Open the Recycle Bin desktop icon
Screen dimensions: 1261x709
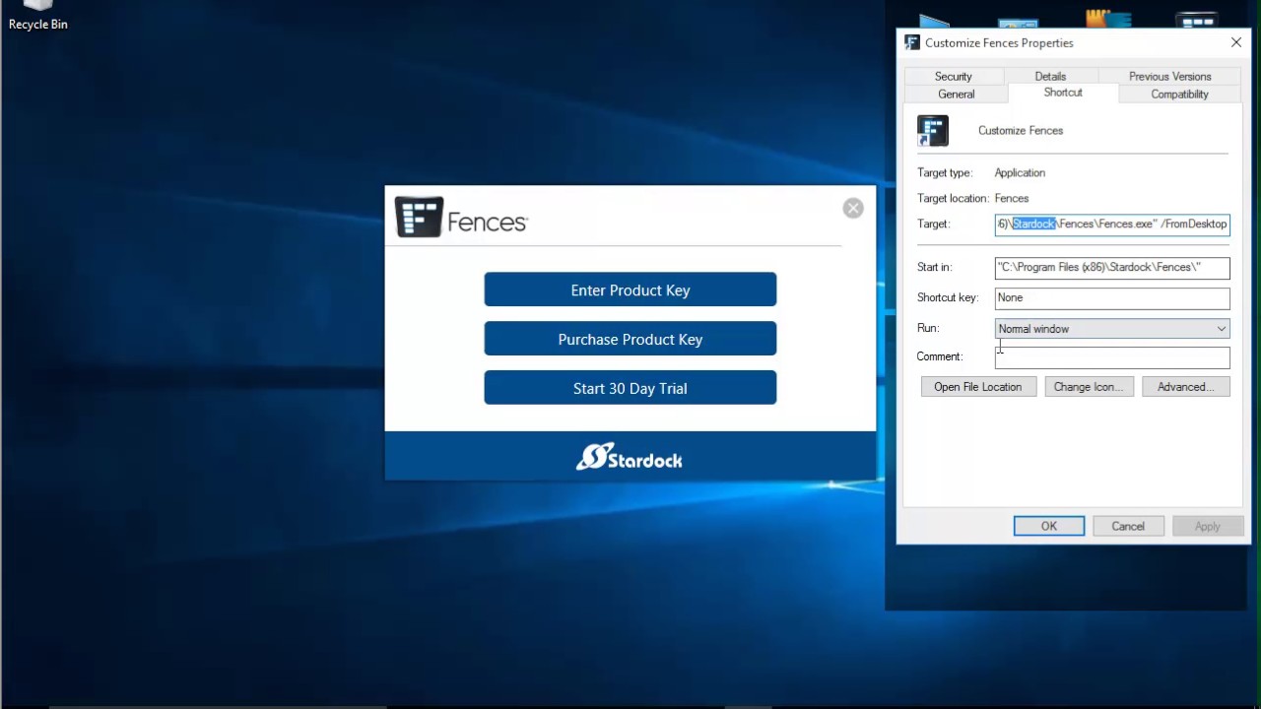point(37,16)
